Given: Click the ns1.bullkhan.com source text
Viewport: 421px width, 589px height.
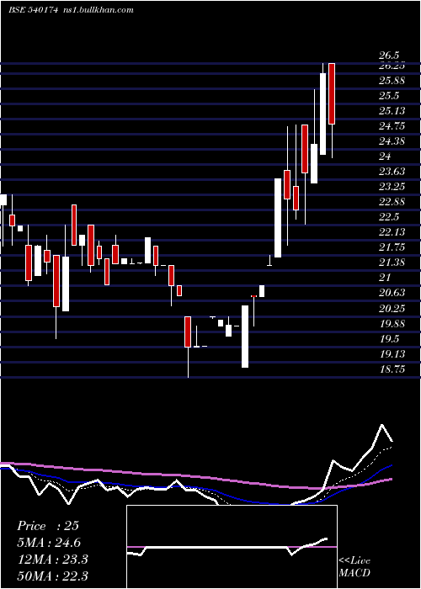Looking at the screenshot, I should pyautogui.click(x=99, y=10).
